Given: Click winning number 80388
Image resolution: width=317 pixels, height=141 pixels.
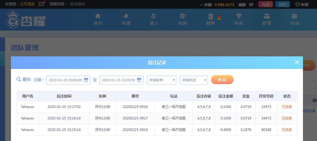Looking at the screenshot, I should [266, 130].
